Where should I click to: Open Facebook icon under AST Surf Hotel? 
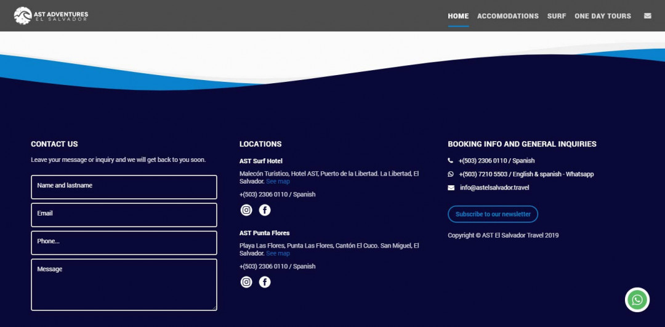(265, 210)
